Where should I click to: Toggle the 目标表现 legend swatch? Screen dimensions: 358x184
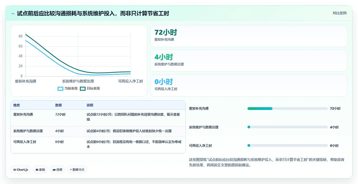(83, 88)
